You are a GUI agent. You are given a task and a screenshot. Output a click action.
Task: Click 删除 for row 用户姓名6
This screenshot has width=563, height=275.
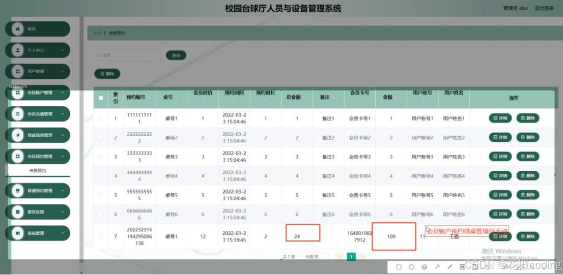coord(528,214)
